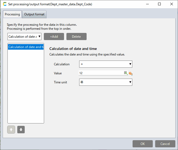Click empty area of the processing list
The height and width of the screenshot is (150, 178).
point(26,88)
